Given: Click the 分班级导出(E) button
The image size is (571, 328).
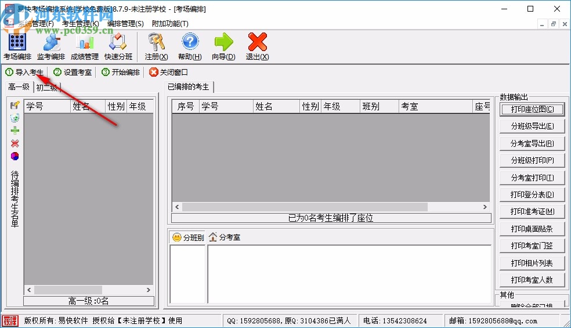Looking at the screenshot, I should pyautogui.click(x=532, y=126).
